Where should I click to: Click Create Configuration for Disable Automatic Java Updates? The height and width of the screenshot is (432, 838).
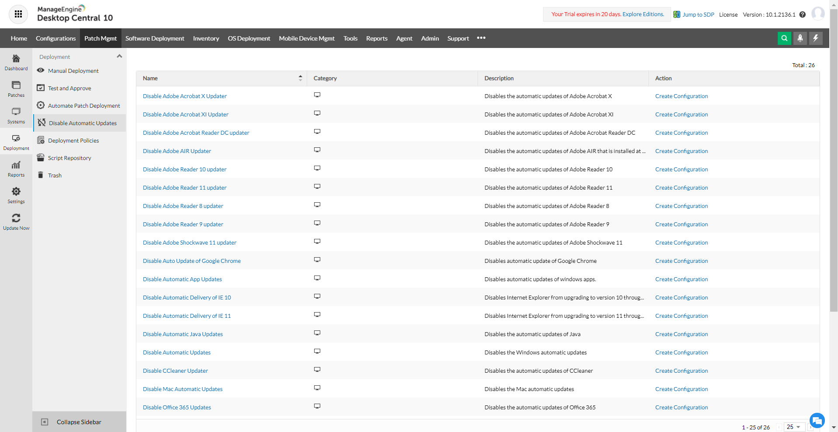(681, 334)
